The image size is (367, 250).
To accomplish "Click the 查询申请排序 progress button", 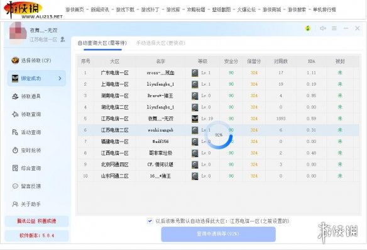I will (218, 234).
